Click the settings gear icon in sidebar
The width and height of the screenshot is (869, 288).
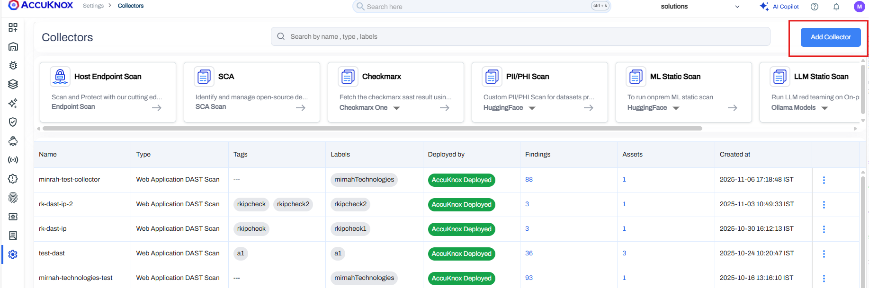click(x=13, y=254)
